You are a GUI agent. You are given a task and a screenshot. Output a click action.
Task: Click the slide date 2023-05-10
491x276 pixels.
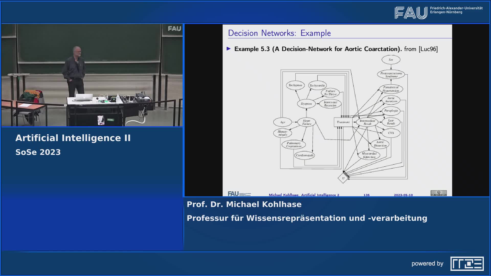(403, 195)
